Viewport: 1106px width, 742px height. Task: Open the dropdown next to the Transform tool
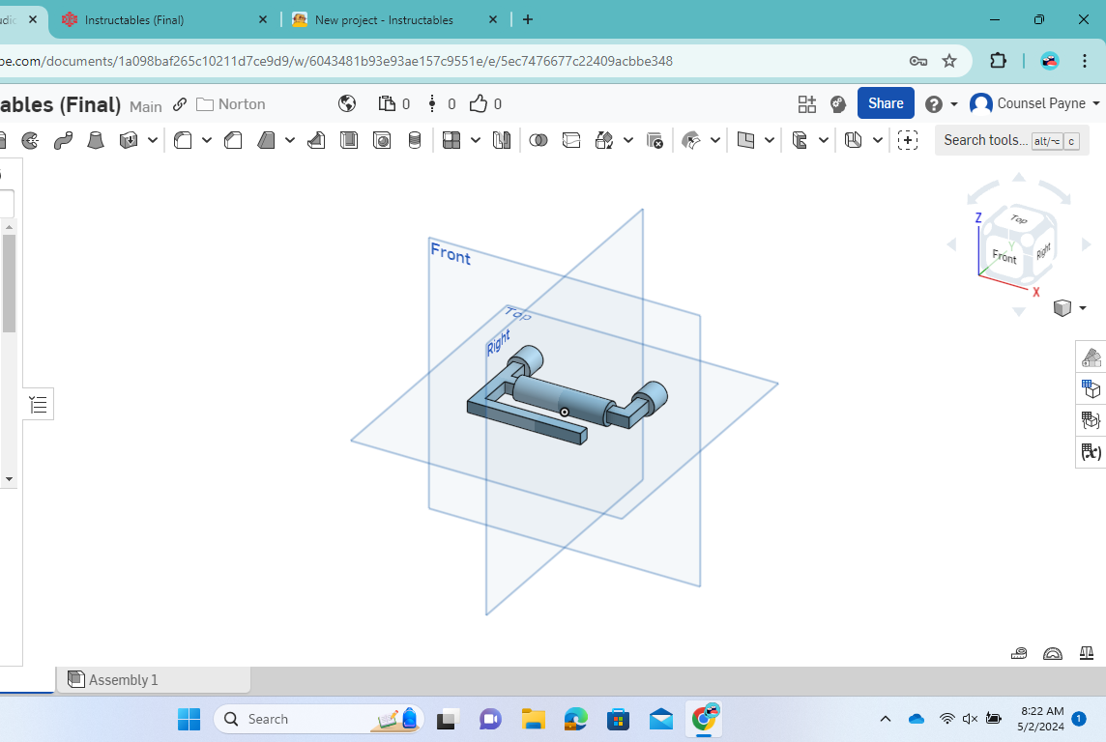pyautogui.click(x=628, y=140)
